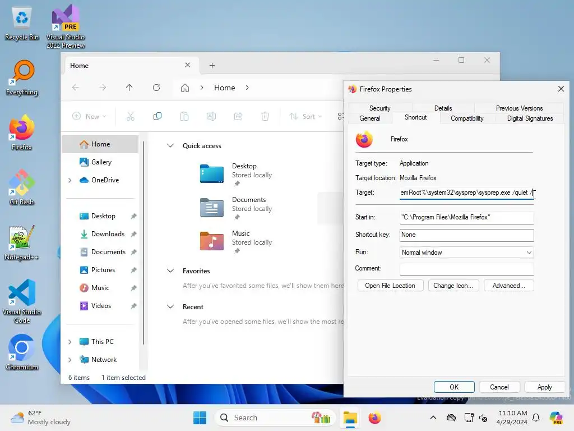Switch to the Details tab

[443, 108]
